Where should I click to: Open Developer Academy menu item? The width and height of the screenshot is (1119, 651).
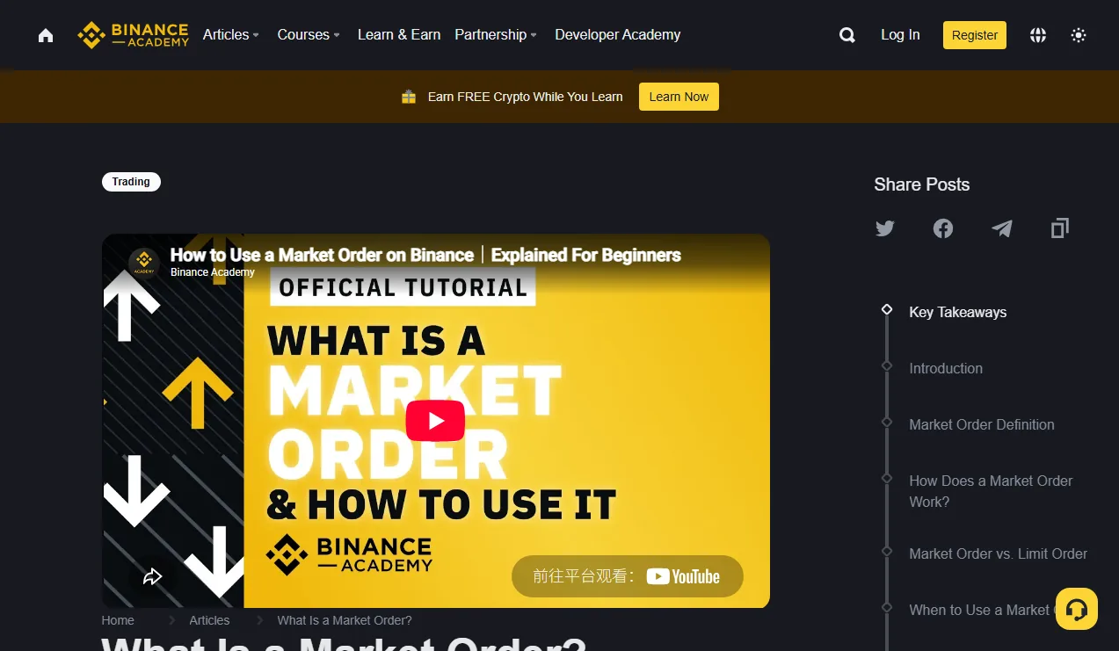click(618, 35)
